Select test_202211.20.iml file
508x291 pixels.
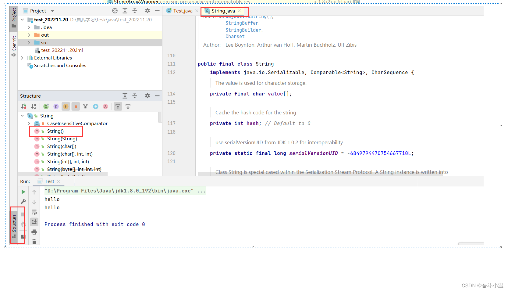click(62, 50)
